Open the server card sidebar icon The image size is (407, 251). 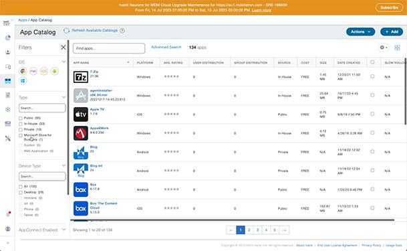[x=8, y=124]
